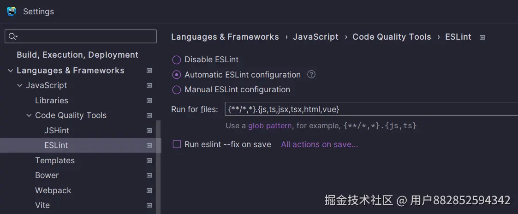Click the Run for files input field
This screenshot has width=518, height=214.
click(369, 109)
